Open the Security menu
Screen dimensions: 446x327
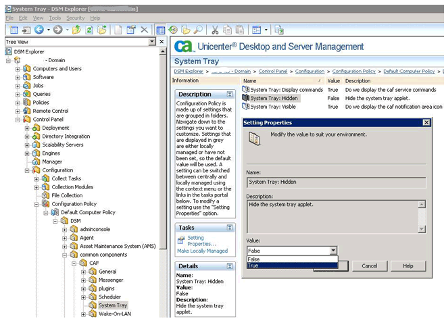pos(75,18)
